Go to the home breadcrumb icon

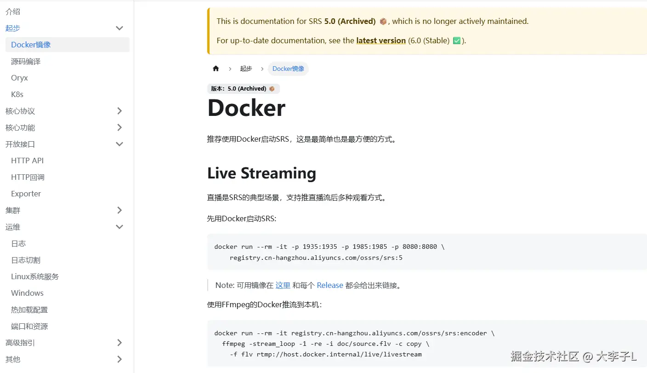coord(216,69)
